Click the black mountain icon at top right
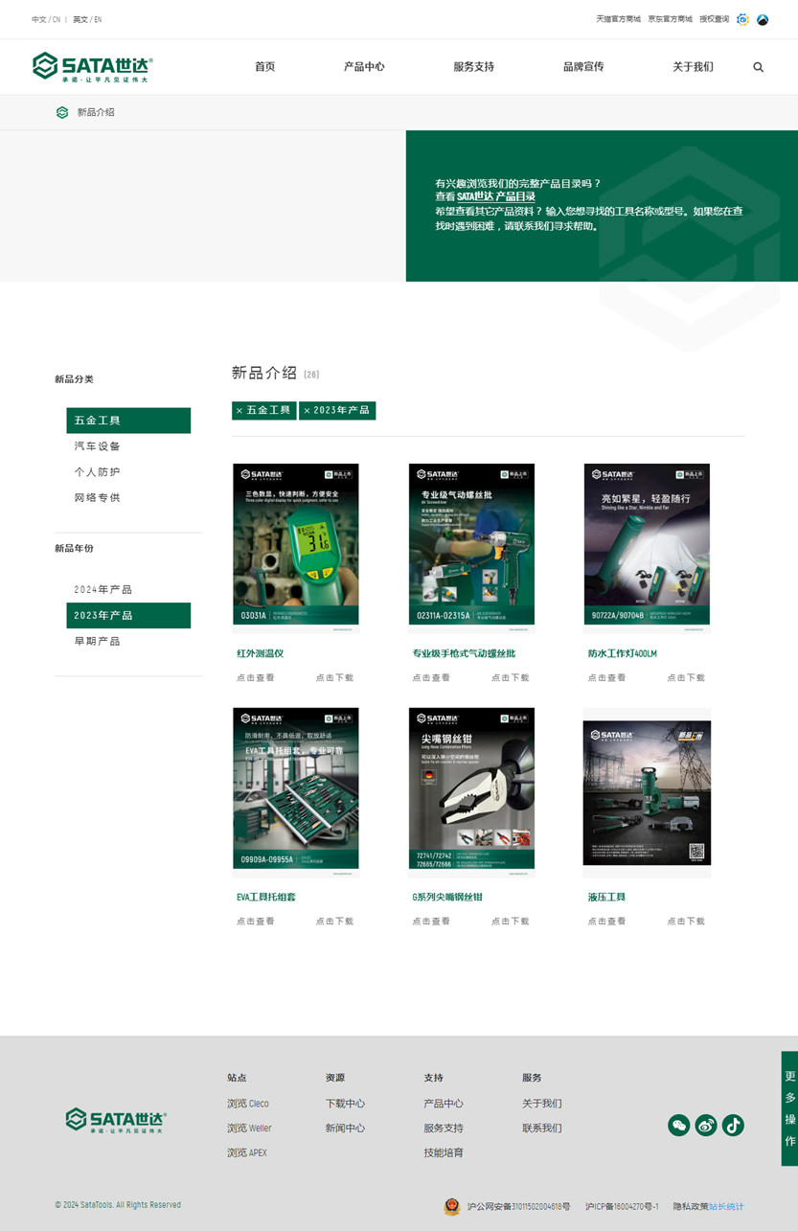The width and height of the screenshot is (798, 1231). click(763, 19)
